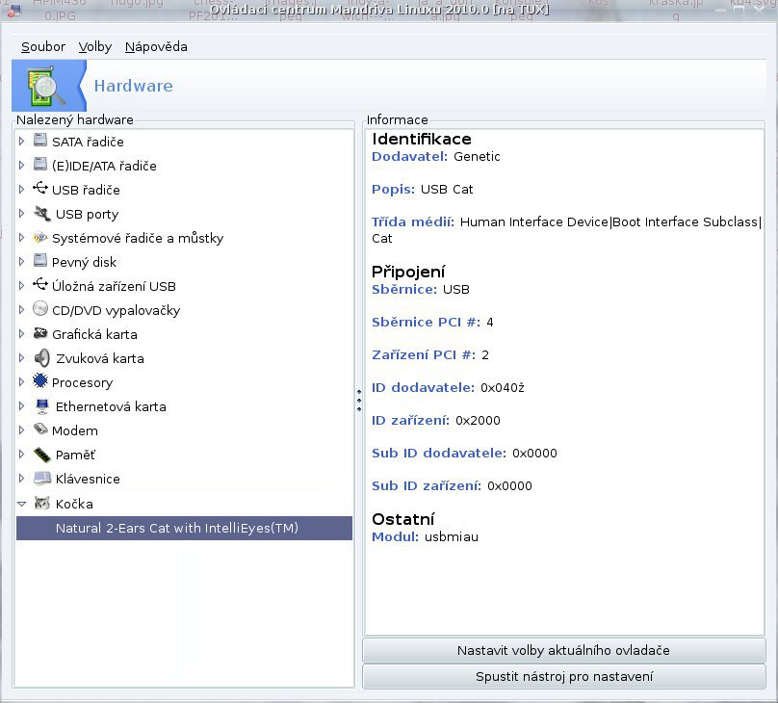Click the ID zařízení value 0x2000
The height and width of the screenshot is (703, 778).
pos(478,420)
